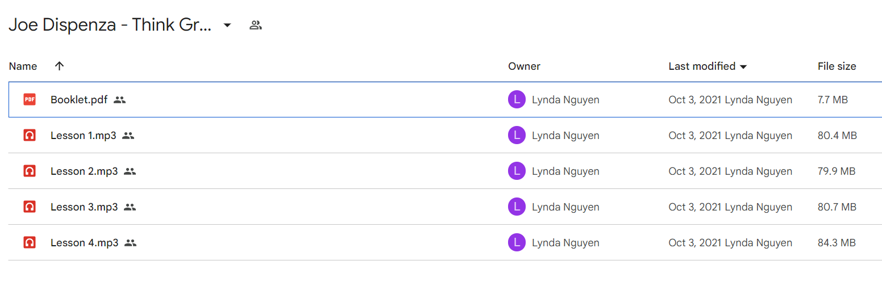
Task: Open the Booklet.pdf file name
Action: point(79,100)
